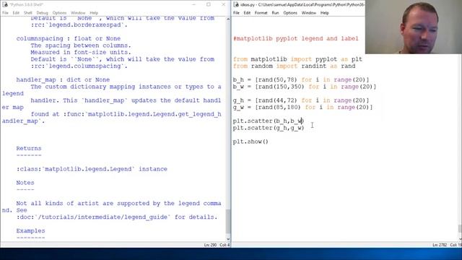Click the 'Examples' heading in Shell output
The image size is (462, 260).
[30, 231]
